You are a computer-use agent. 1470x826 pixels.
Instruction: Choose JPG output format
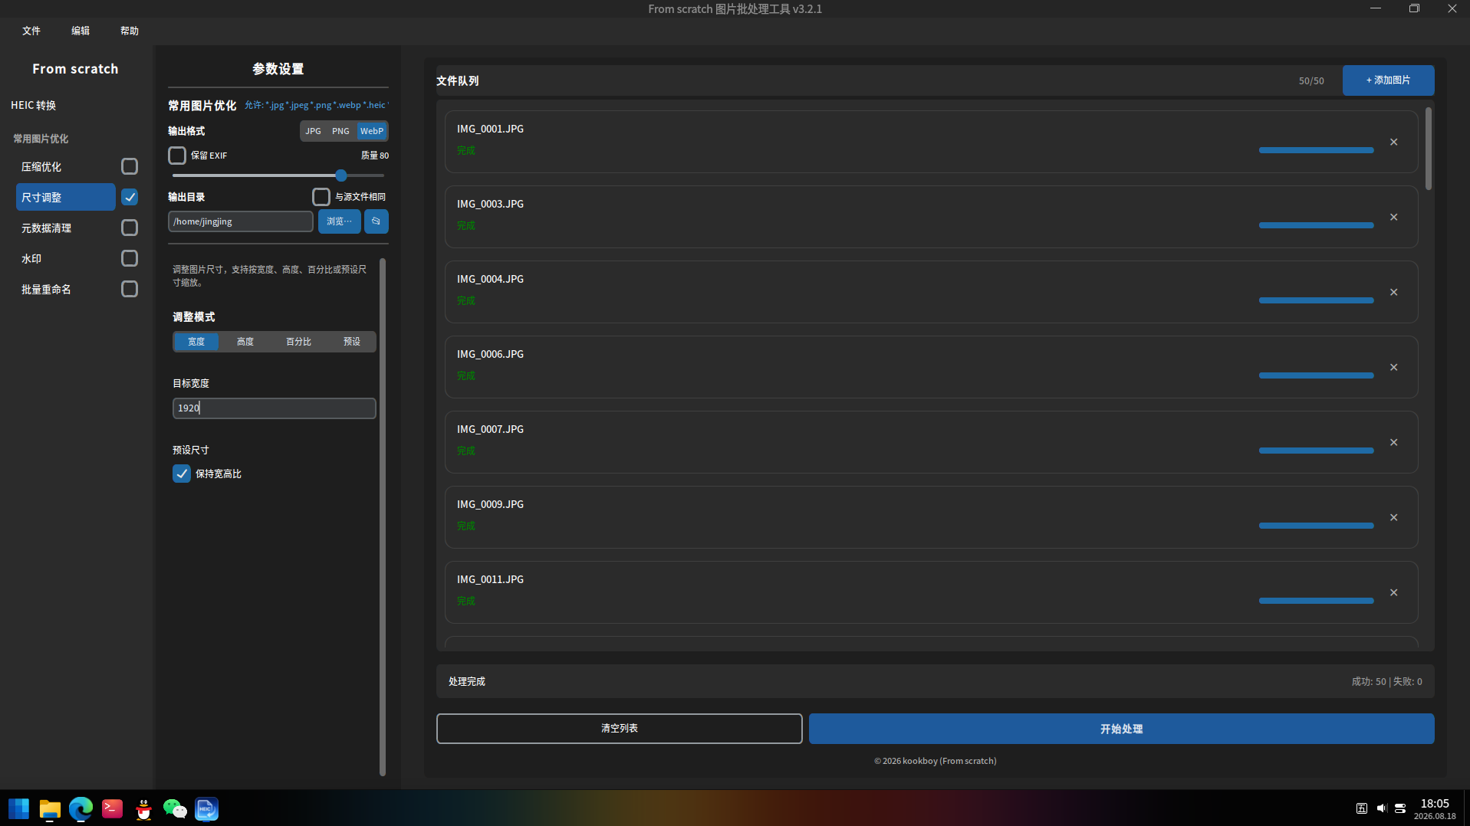313,131
